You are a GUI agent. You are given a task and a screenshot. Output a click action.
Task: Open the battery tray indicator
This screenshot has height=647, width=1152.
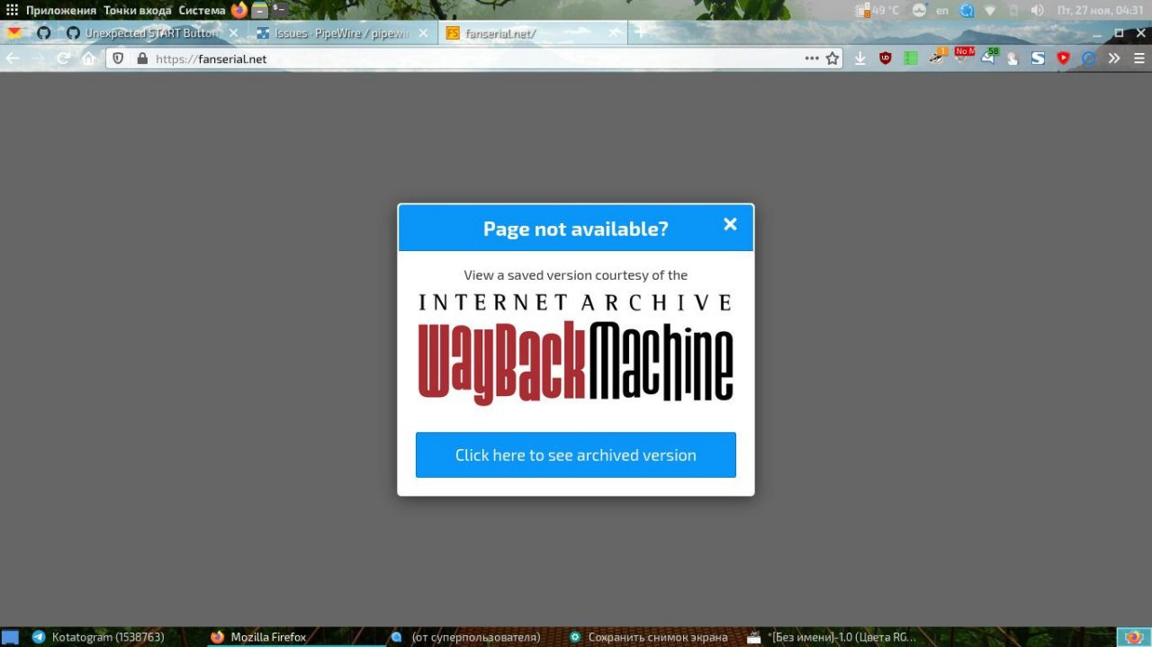[1013, 10]
